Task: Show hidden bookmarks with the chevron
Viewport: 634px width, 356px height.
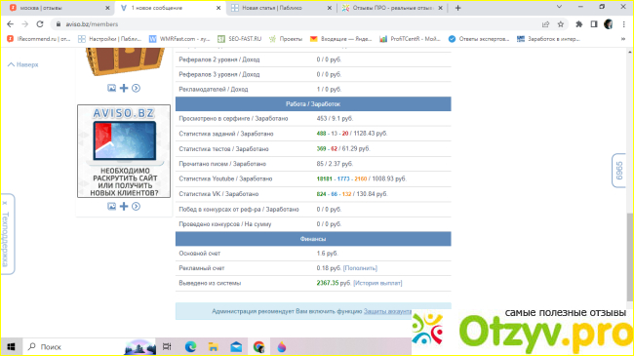Action: click(x=622, y=39)
